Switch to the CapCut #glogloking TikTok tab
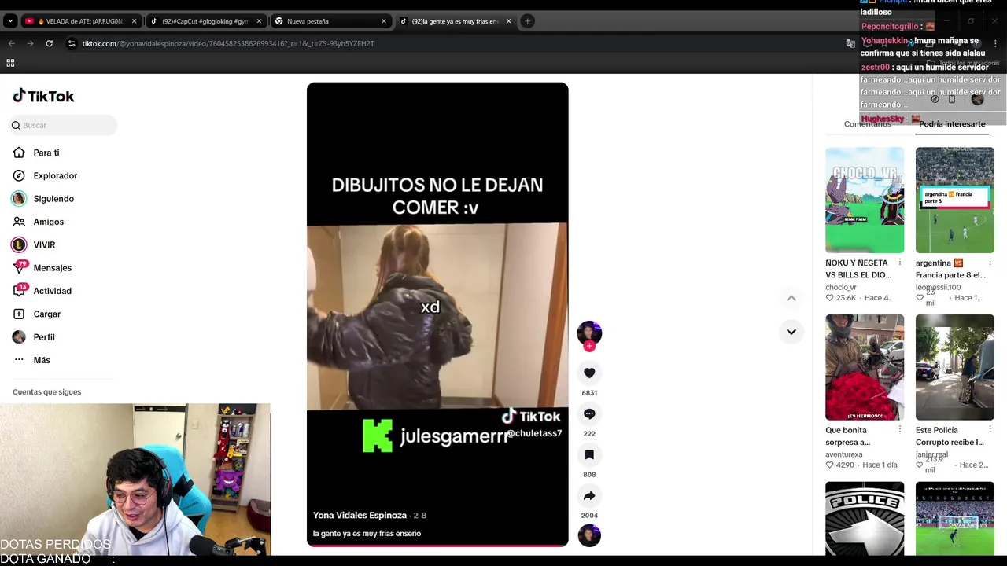The width and height of the screenshot is (1007, 566). click(x=205, y=21)
